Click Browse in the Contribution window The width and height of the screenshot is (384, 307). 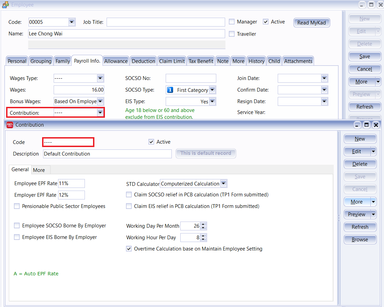tap(360, 240)
